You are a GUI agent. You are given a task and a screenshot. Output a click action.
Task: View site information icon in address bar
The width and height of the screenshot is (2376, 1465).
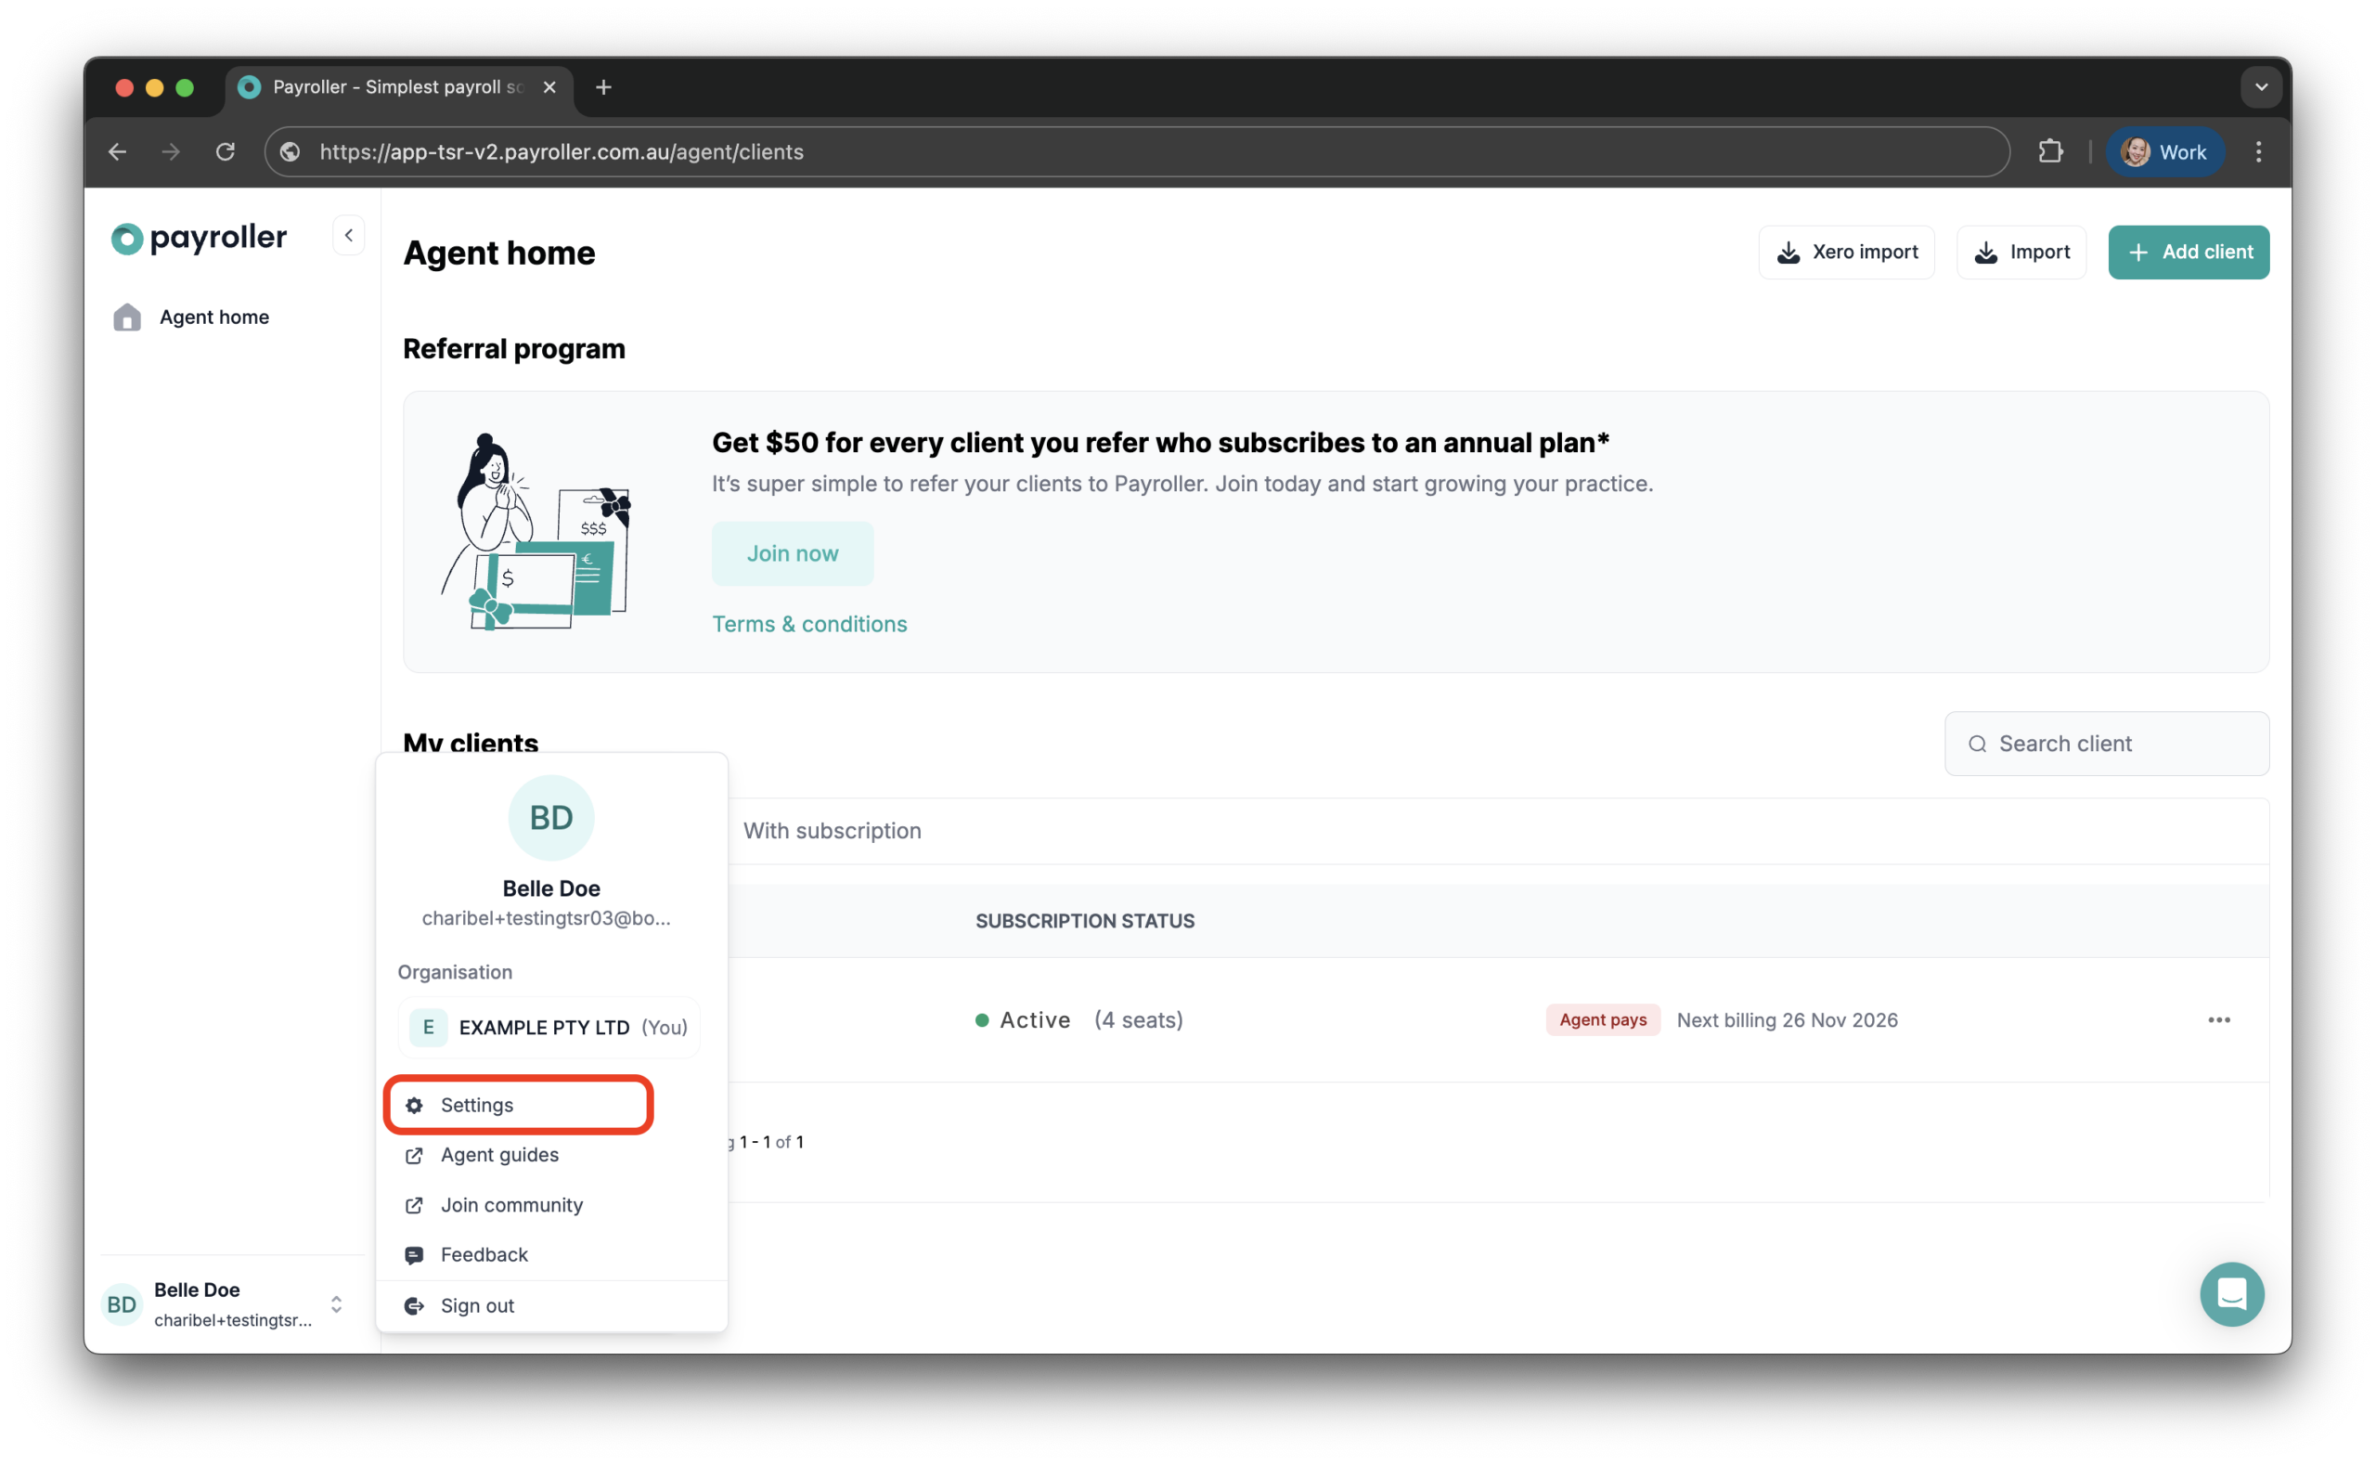click(290, 152)
